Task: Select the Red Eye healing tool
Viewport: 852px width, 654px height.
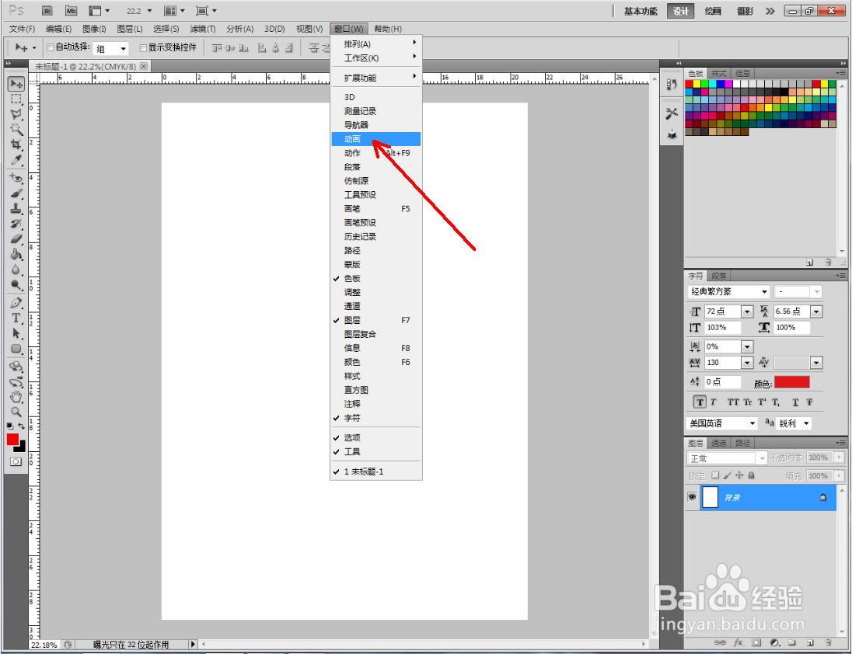Action: (x=16, y=177)
